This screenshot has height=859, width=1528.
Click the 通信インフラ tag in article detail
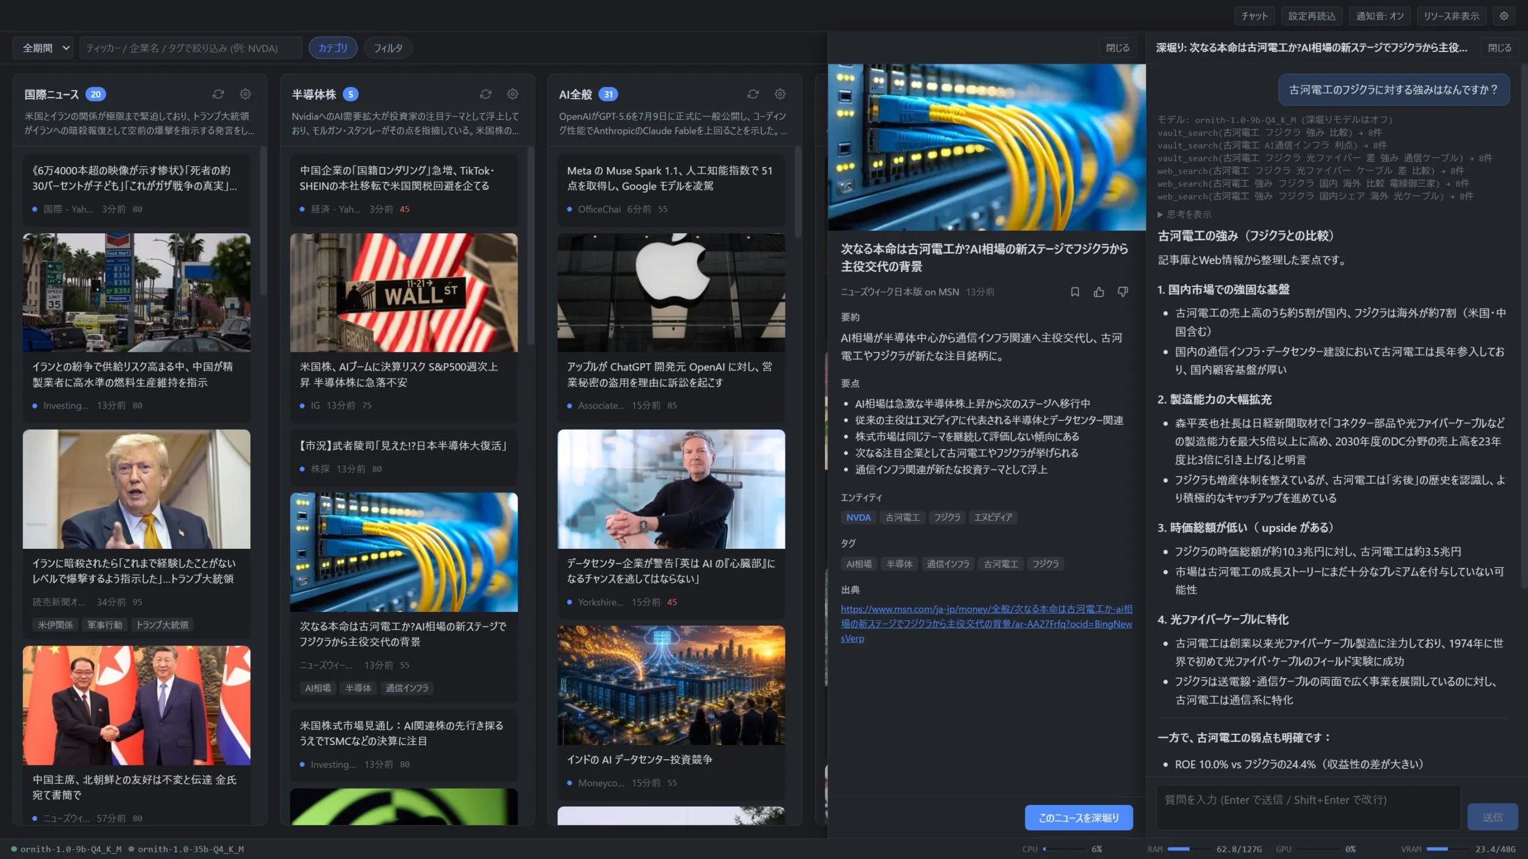coord(948,564)
